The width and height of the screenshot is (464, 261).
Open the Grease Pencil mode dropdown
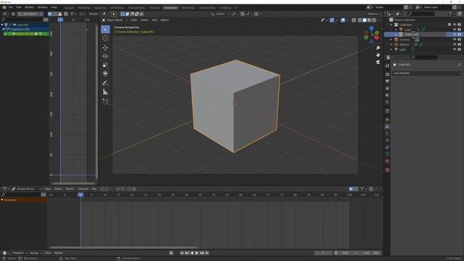26,188
